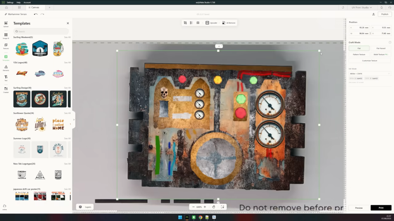Expand the Layers panel at the bottom
This screenshot has height=221, width=394.
coord(86,207)
